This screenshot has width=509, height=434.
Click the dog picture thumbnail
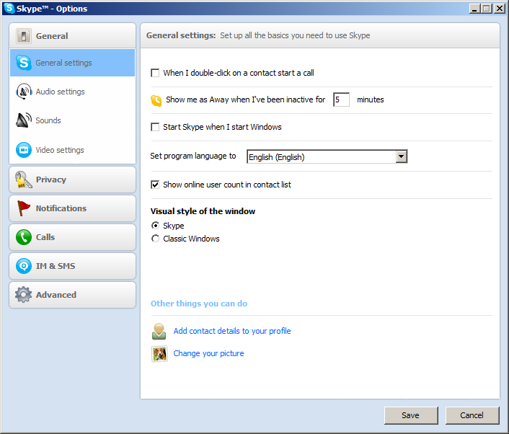[159, 354]
